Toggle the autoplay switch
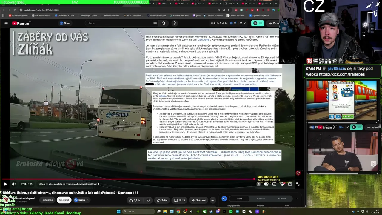This screenshot has width=382, height=215. 267,184
